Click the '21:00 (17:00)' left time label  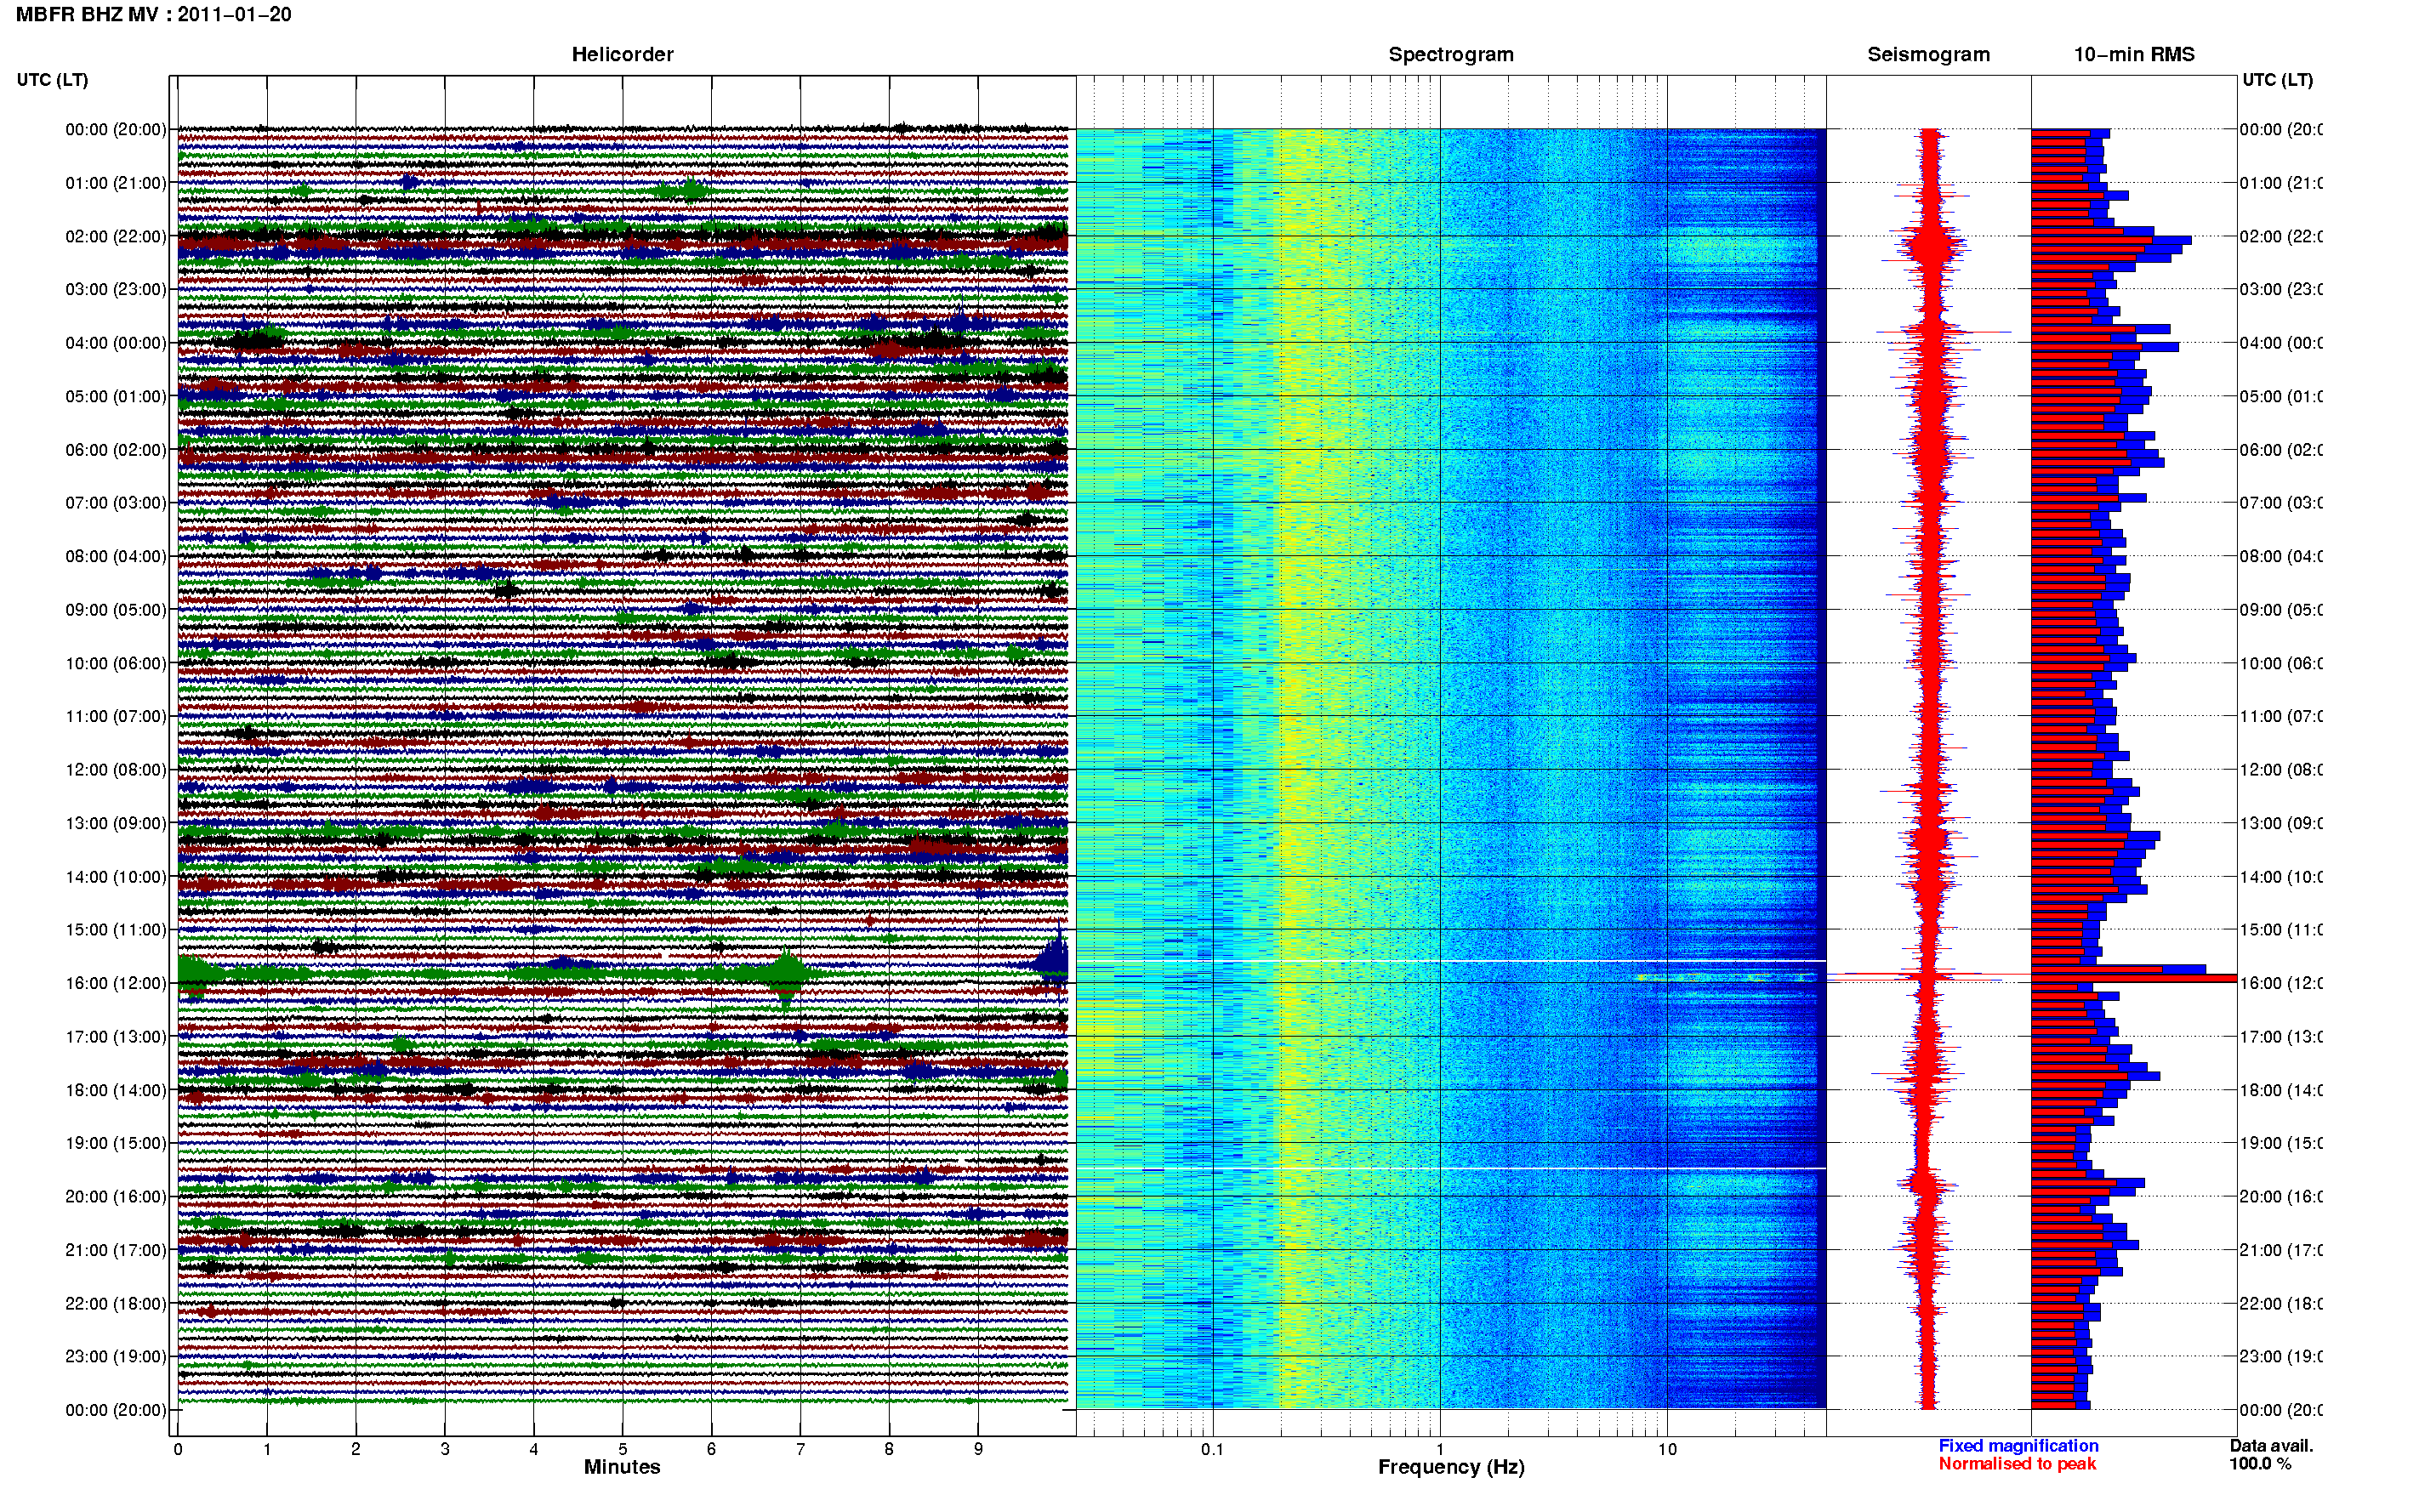116,1250
